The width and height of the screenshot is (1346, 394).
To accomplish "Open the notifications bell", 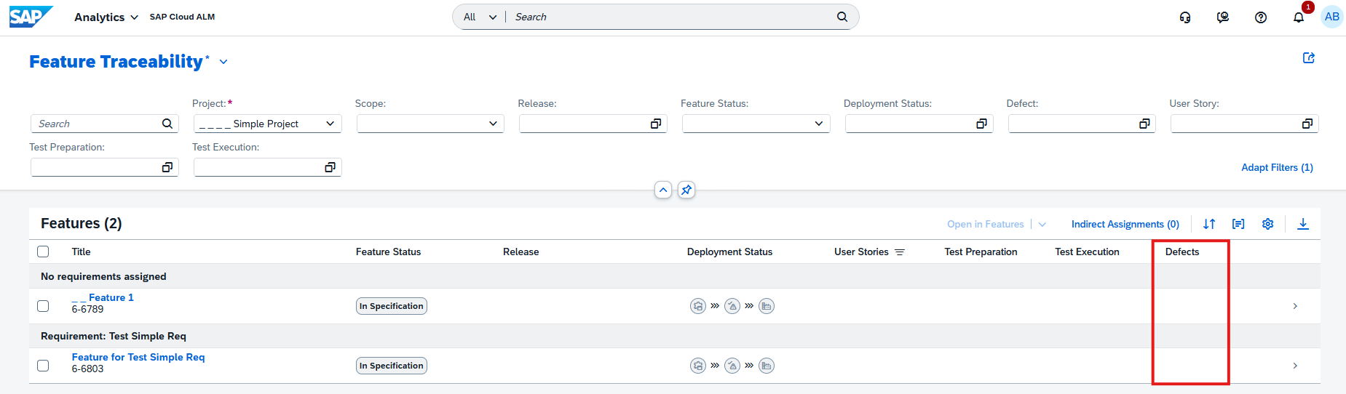I will 1299,17.
